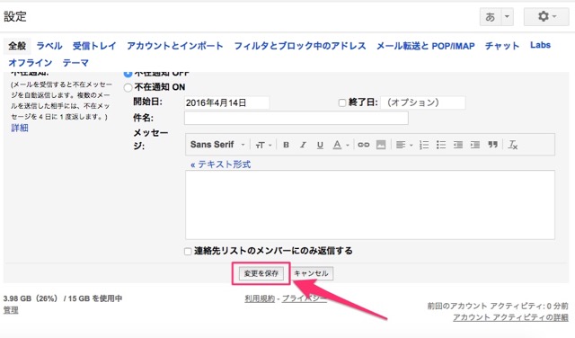Toggle italic formatting in message toolbar
The height and width of the screenshot is (338, 575).
click(x=303, y=145)
